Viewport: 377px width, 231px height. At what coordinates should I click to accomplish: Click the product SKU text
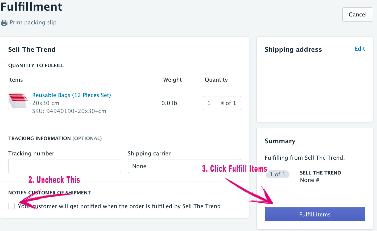point(69,111)
